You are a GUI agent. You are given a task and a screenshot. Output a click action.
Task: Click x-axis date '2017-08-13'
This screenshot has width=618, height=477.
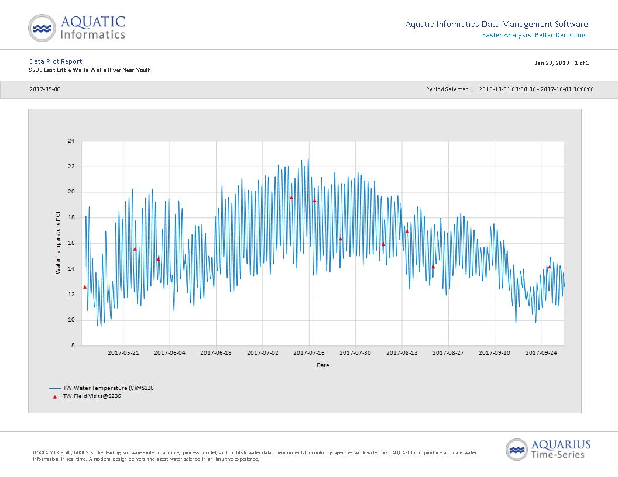click(401, 352)
